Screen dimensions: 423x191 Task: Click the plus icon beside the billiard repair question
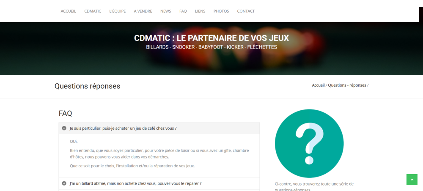click(x=64, y=183)
